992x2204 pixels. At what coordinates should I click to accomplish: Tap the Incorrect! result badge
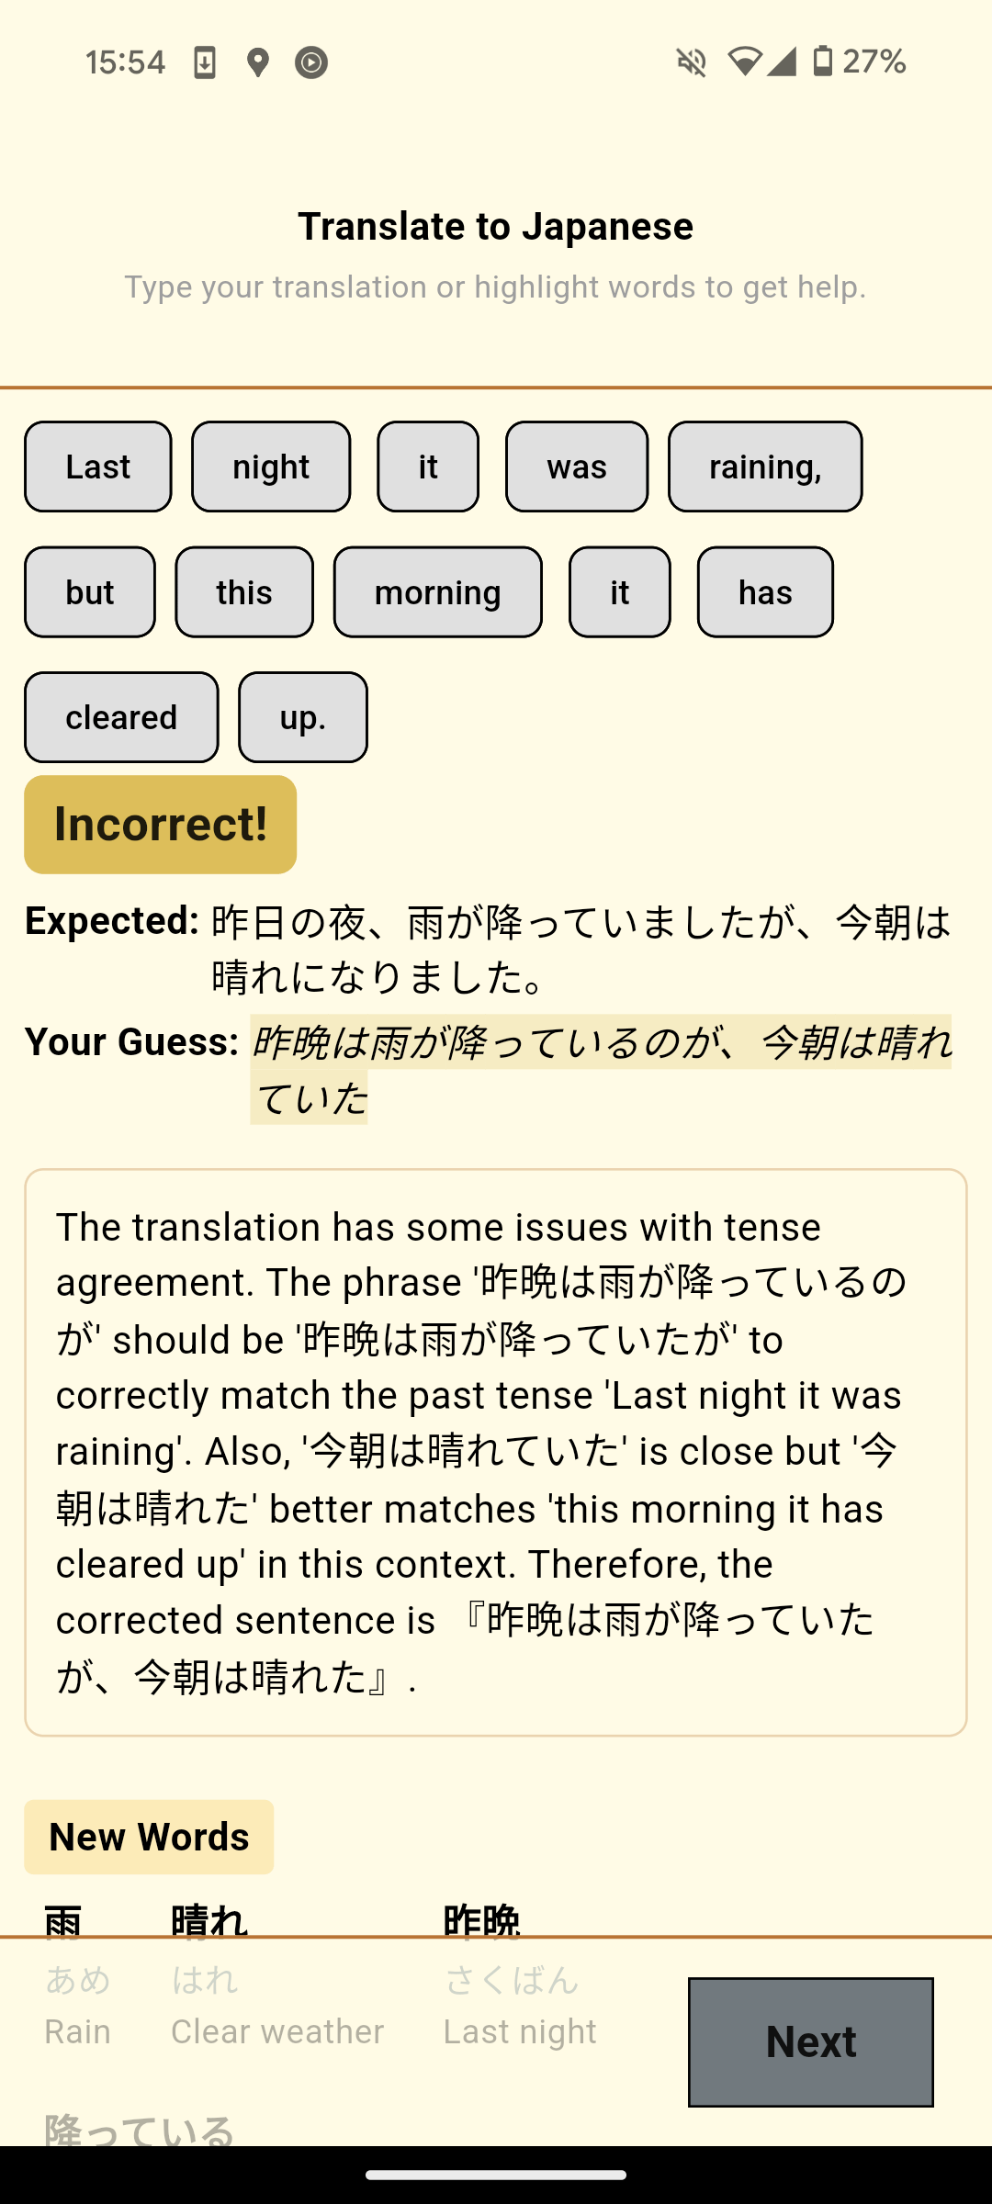pos(161,825)
